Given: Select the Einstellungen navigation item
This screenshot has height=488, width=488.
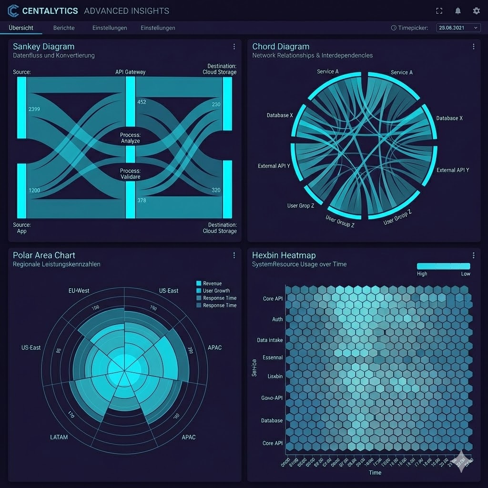Looking at the screenshot, I should click(109, 28).
